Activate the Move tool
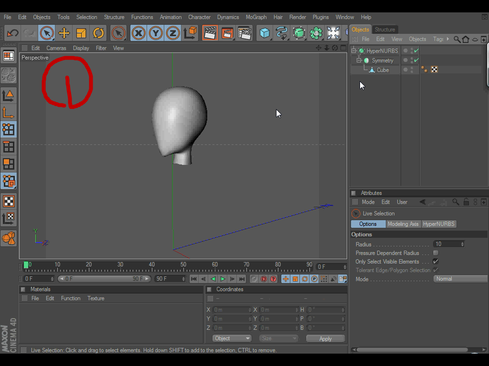Screen dimensions: 489x366 click(x=64, y=33)
